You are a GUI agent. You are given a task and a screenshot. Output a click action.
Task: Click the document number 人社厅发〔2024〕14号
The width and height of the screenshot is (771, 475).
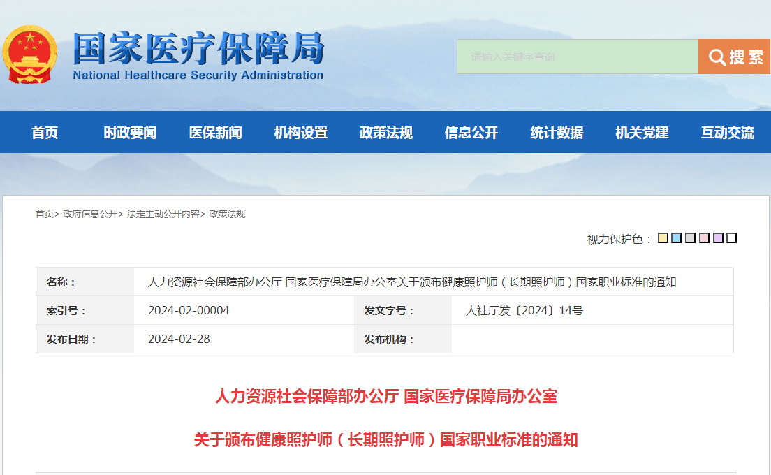tap(524, 311)
